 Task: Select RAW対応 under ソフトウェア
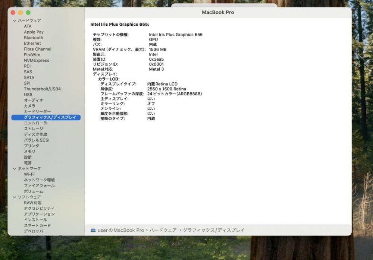tap(32, 203)
